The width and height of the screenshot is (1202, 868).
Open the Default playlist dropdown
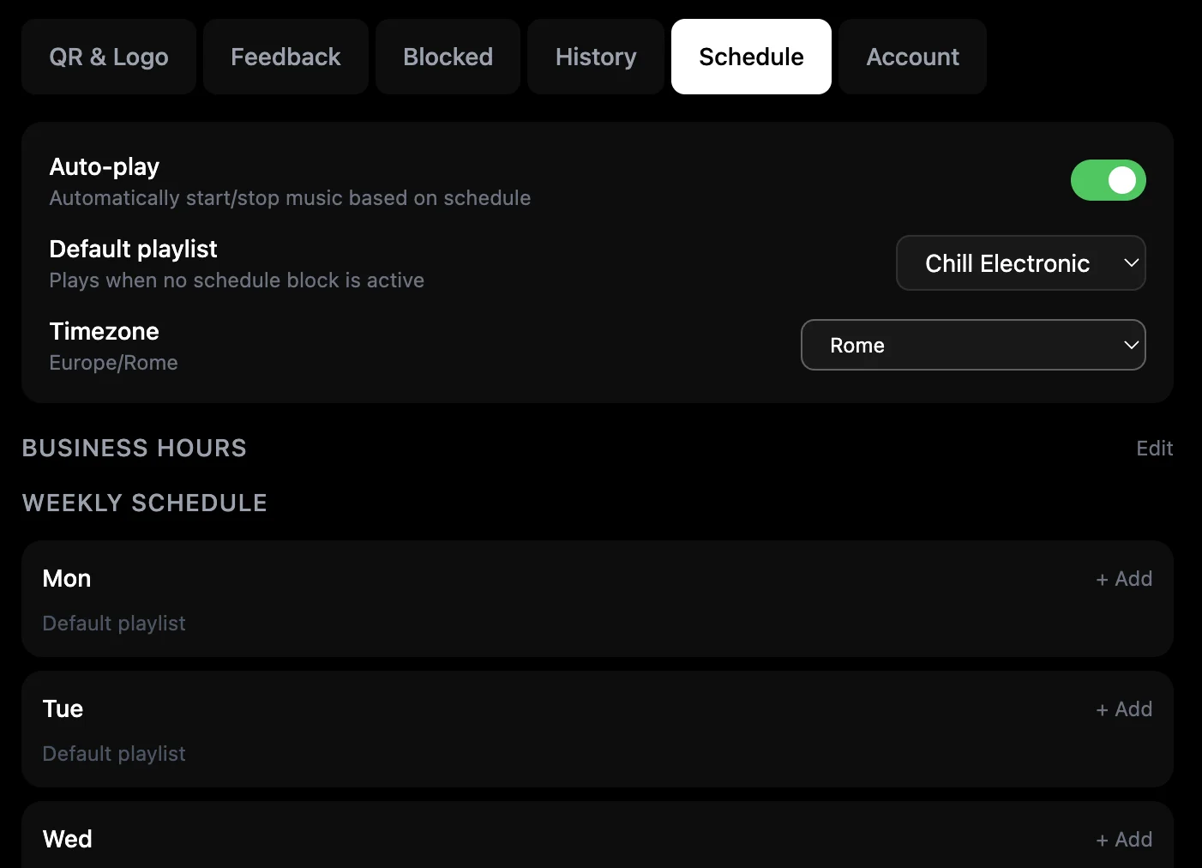[x=1020, y=263]
